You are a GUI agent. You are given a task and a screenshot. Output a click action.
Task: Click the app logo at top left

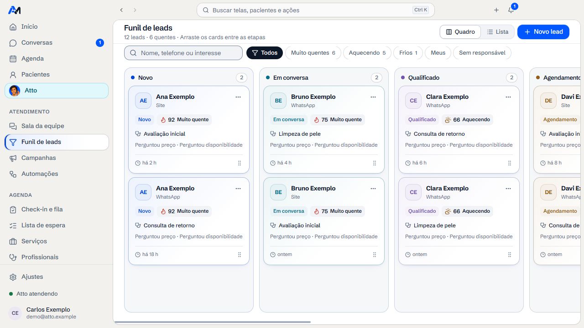coord(15,10)
